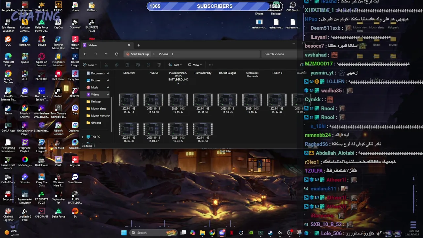Image resolution: width=423 pixels, height=238 pixels.
Task: Select video 2025-11-13 16-03-55
Action: pos(203,133)
